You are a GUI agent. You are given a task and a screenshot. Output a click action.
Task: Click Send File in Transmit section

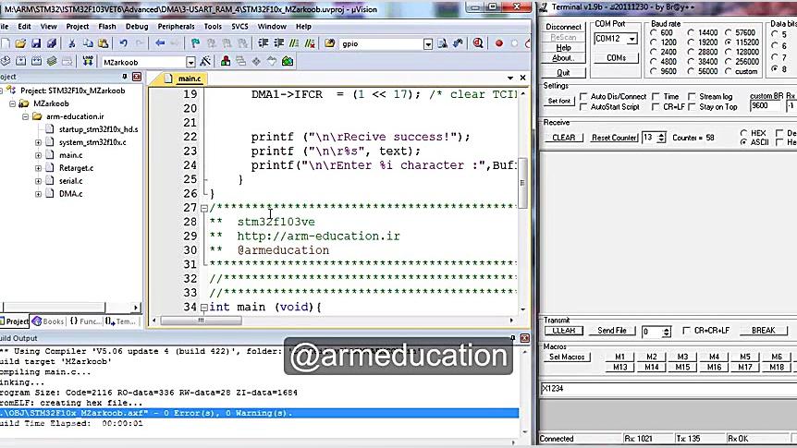point(612,331)
